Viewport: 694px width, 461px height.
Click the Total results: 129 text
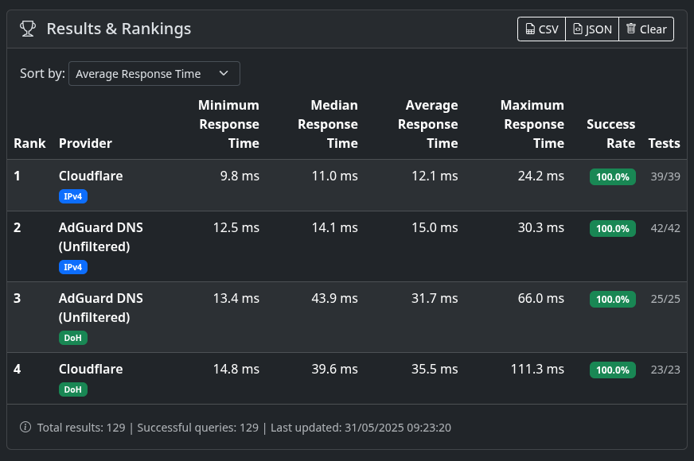81,428
